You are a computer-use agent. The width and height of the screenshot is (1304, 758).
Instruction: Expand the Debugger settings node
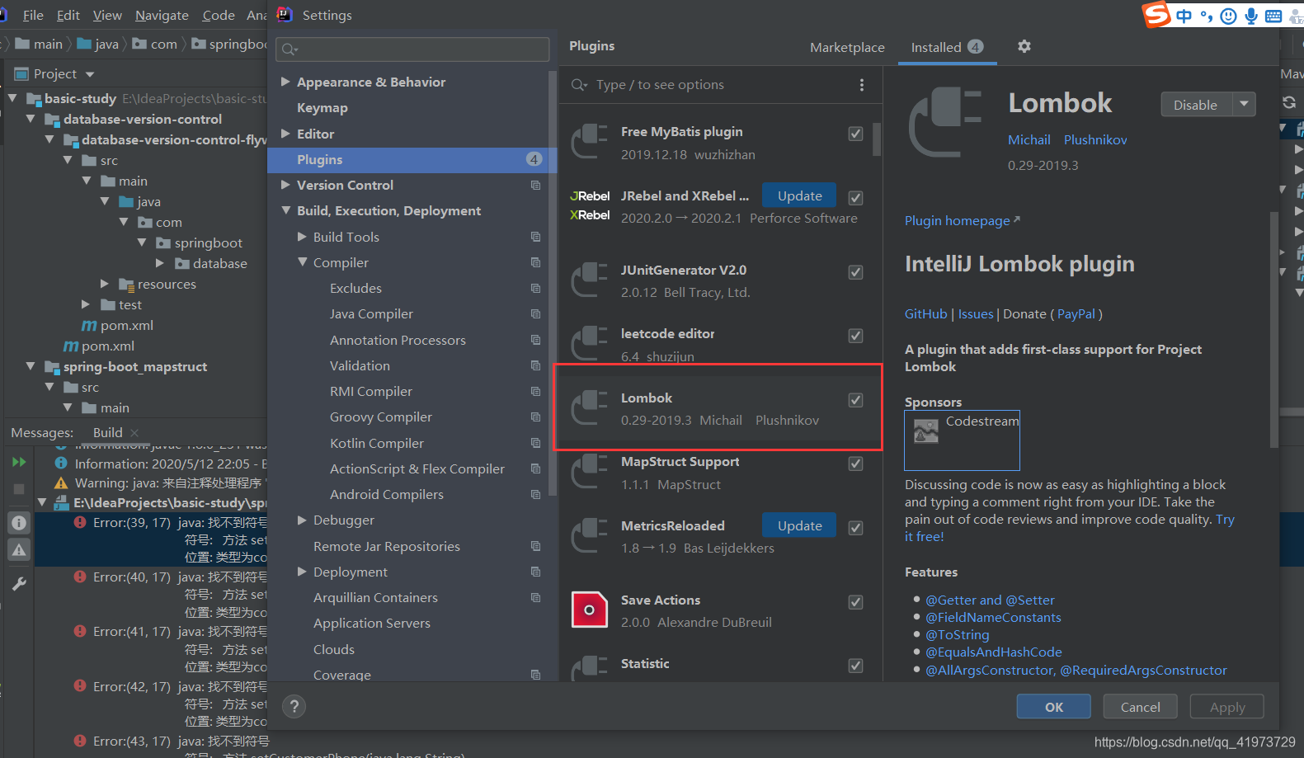pos(302,520)
